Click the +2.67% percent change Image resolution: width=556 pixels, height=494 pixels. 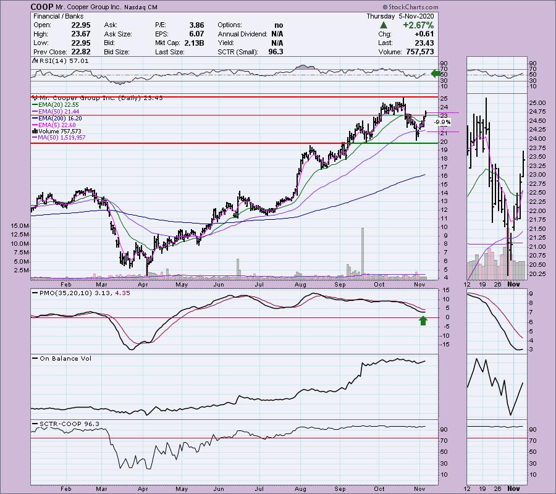418,25
